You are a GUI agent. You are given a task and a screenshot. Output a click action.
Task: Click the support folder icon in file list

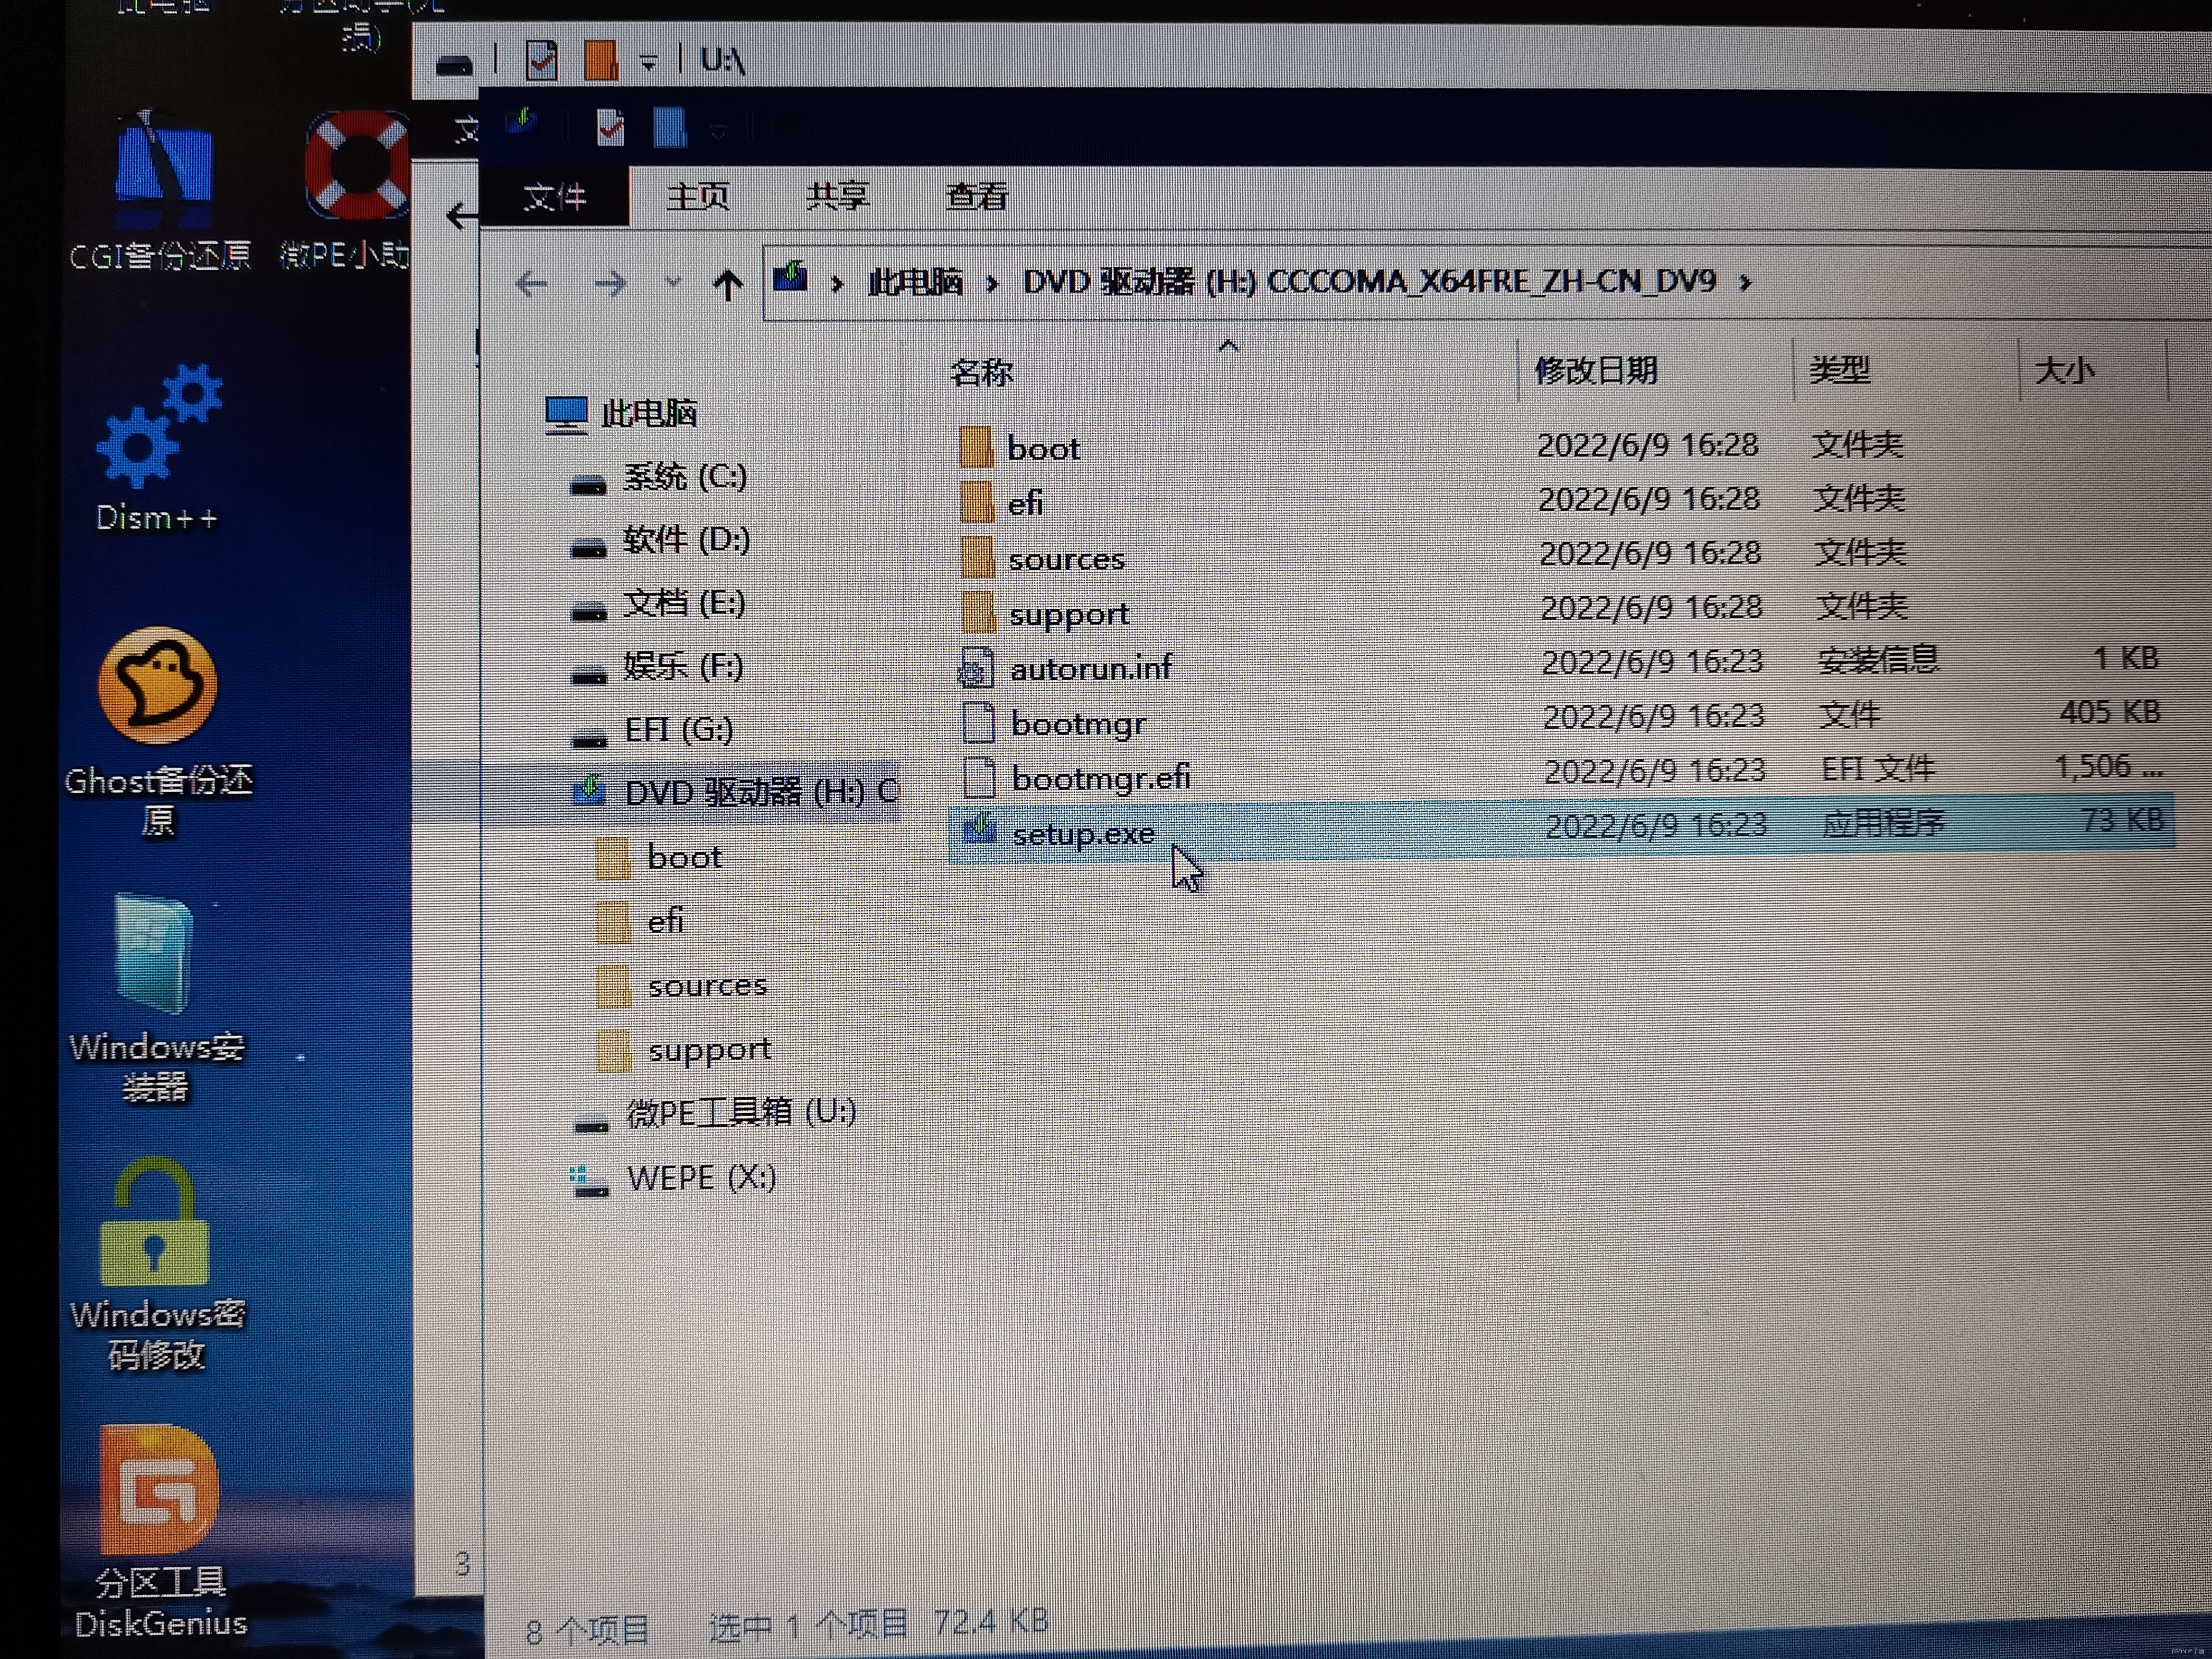[x=979, y=612]
